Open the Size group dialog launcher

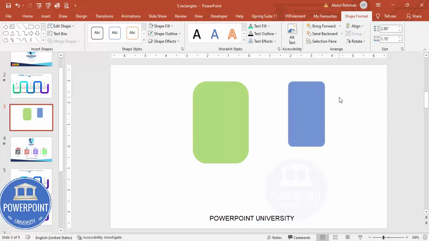click(x=402, y=49)
